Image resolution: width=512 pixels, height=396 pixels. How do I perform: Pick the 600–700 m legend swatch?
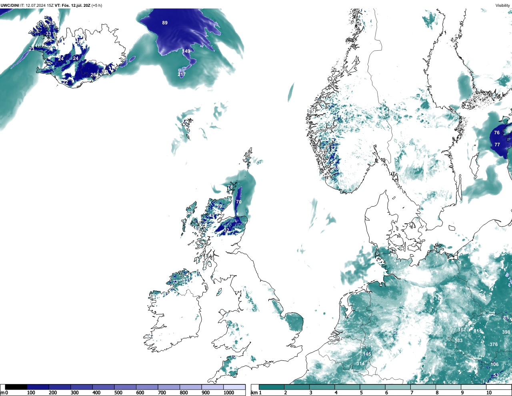coord(147,387)
